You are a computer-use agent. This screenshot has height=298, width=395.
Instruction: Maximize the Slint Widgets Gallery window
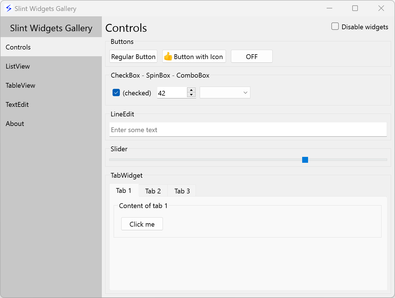355,8
